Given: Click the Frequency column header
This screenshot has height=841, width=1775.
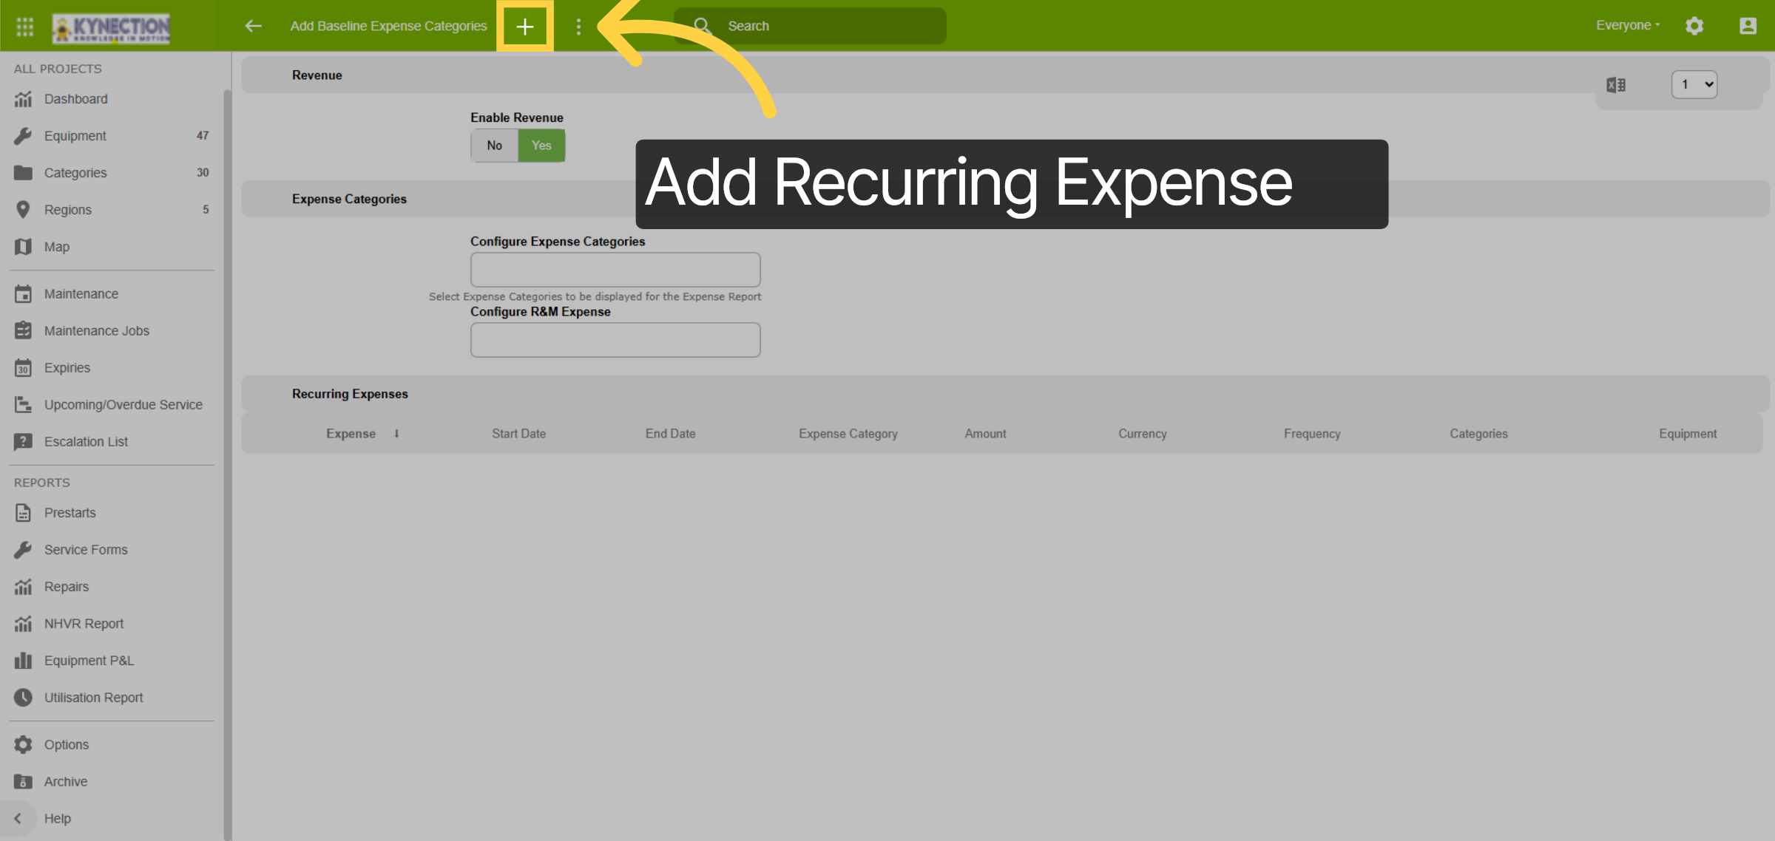Looking at the screenshot, I should click(1312, 435).
